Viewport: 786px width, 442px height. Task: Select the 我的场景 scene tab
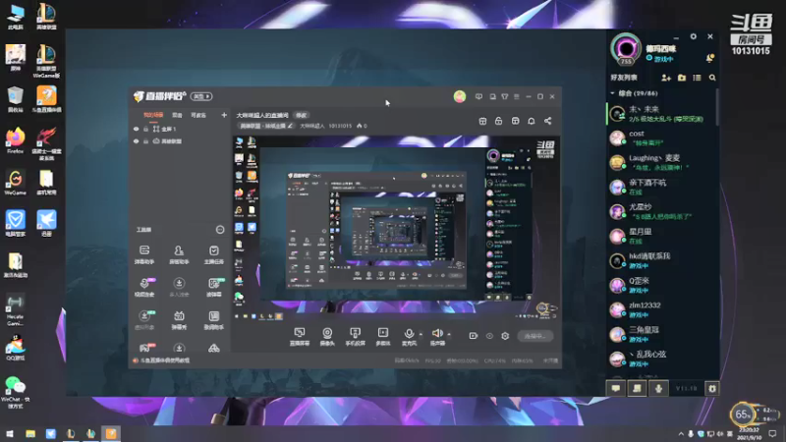coord(153,115)
